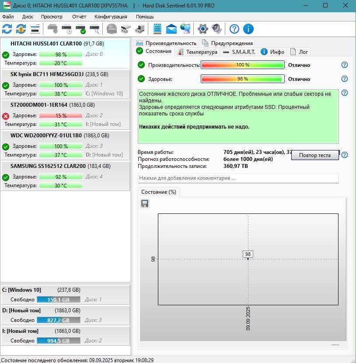Screen dimensions: 356x363
Task: Open the Лог tab
Action: click(x=299, y=52)
